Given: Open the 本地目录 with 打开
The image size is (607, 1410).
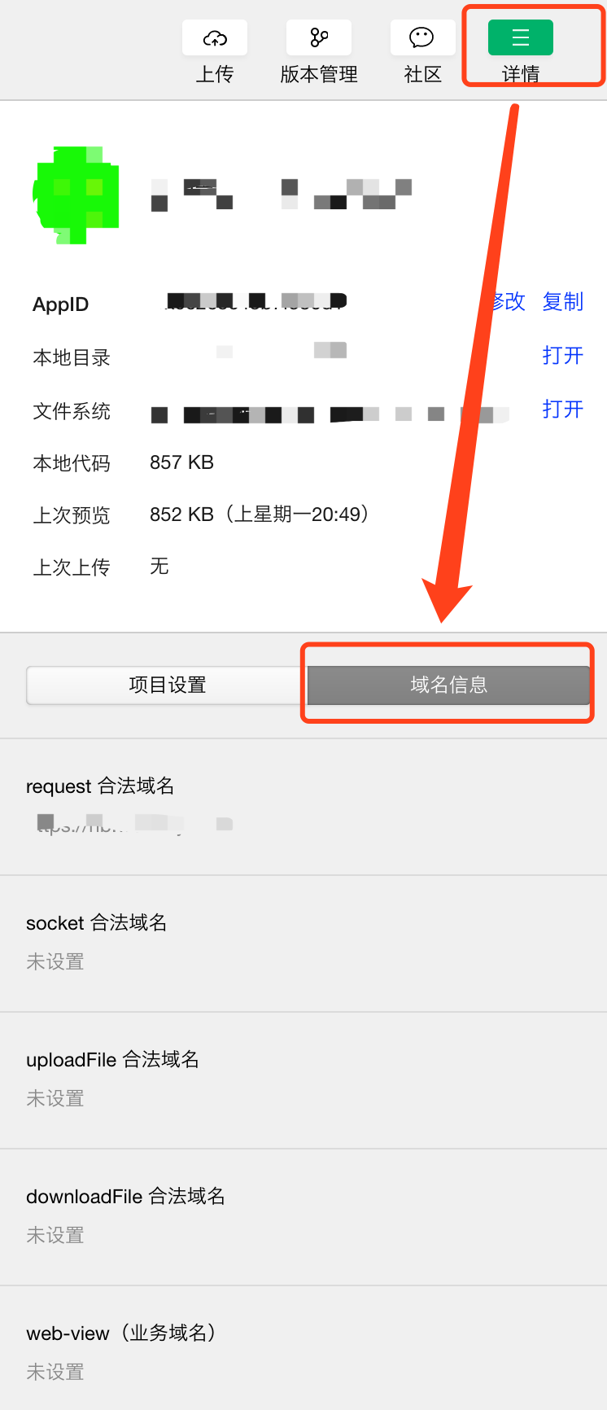Looking at the screenshot, I should pyautogui.click(x=563, y=355).
